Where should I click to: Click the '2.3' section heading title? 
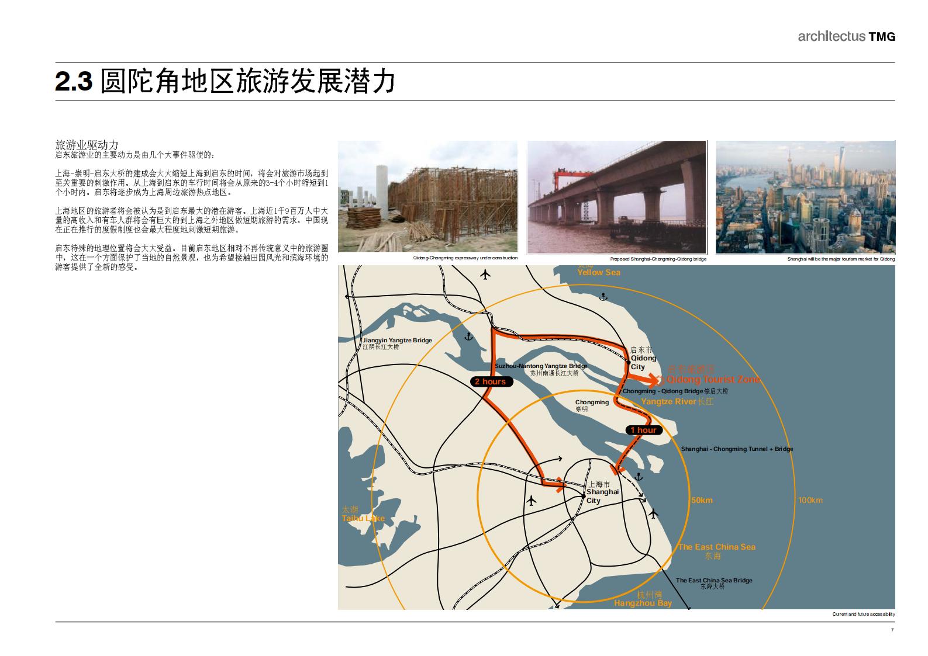point(225,81)
